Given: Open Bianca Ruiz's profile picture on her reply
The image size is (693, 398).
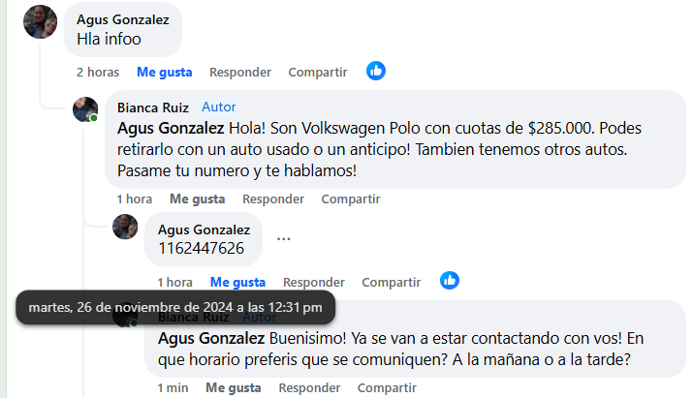Looking at the screenshot, I should point(85,109).
